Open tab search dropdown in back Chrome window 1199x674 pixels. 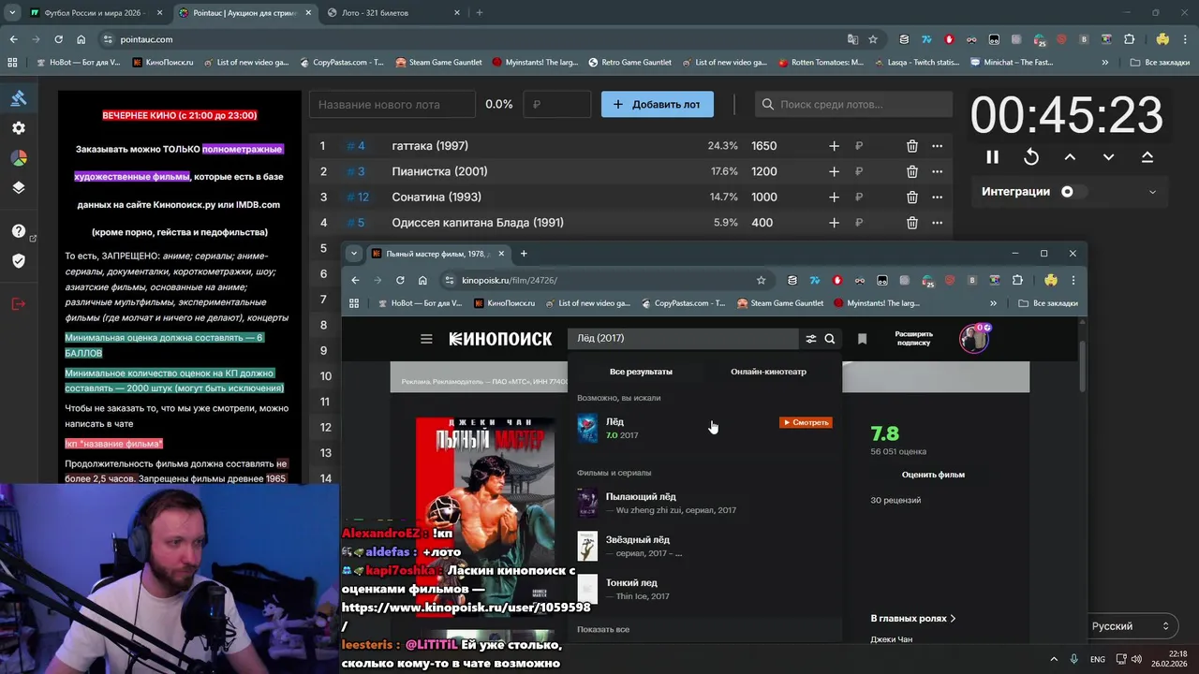click(12, 13)
